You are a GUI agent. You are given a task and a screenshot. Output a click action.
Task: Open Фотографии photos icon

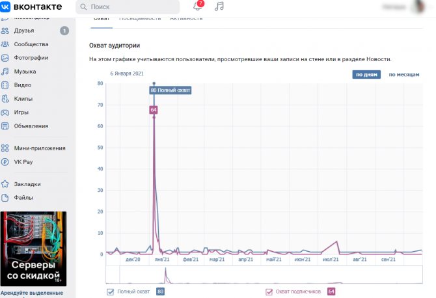(x=5, y=58)
